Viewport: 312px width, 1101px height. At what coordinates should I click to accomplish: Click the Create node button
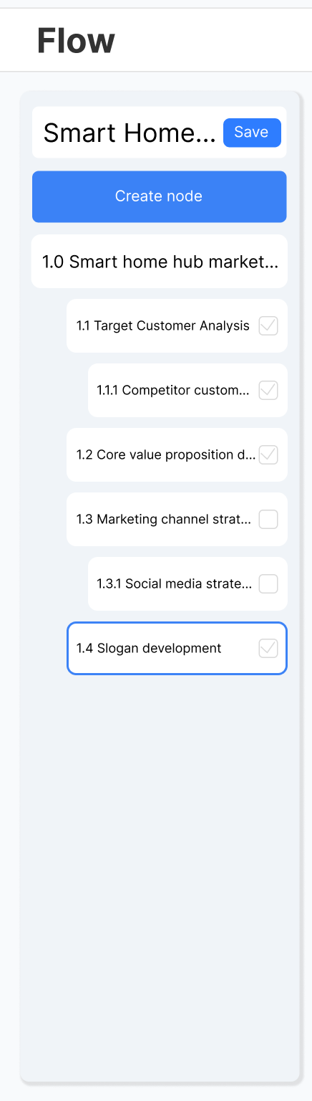coord(159,196)
